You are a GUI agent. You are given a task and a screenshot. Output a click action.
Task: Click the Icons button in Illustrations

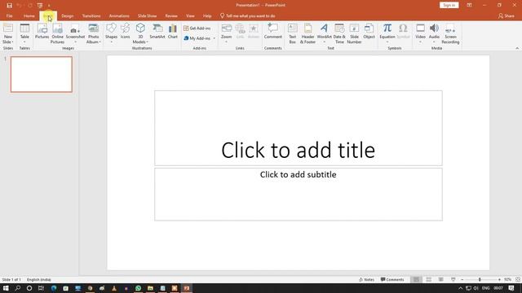click(125, 32)
